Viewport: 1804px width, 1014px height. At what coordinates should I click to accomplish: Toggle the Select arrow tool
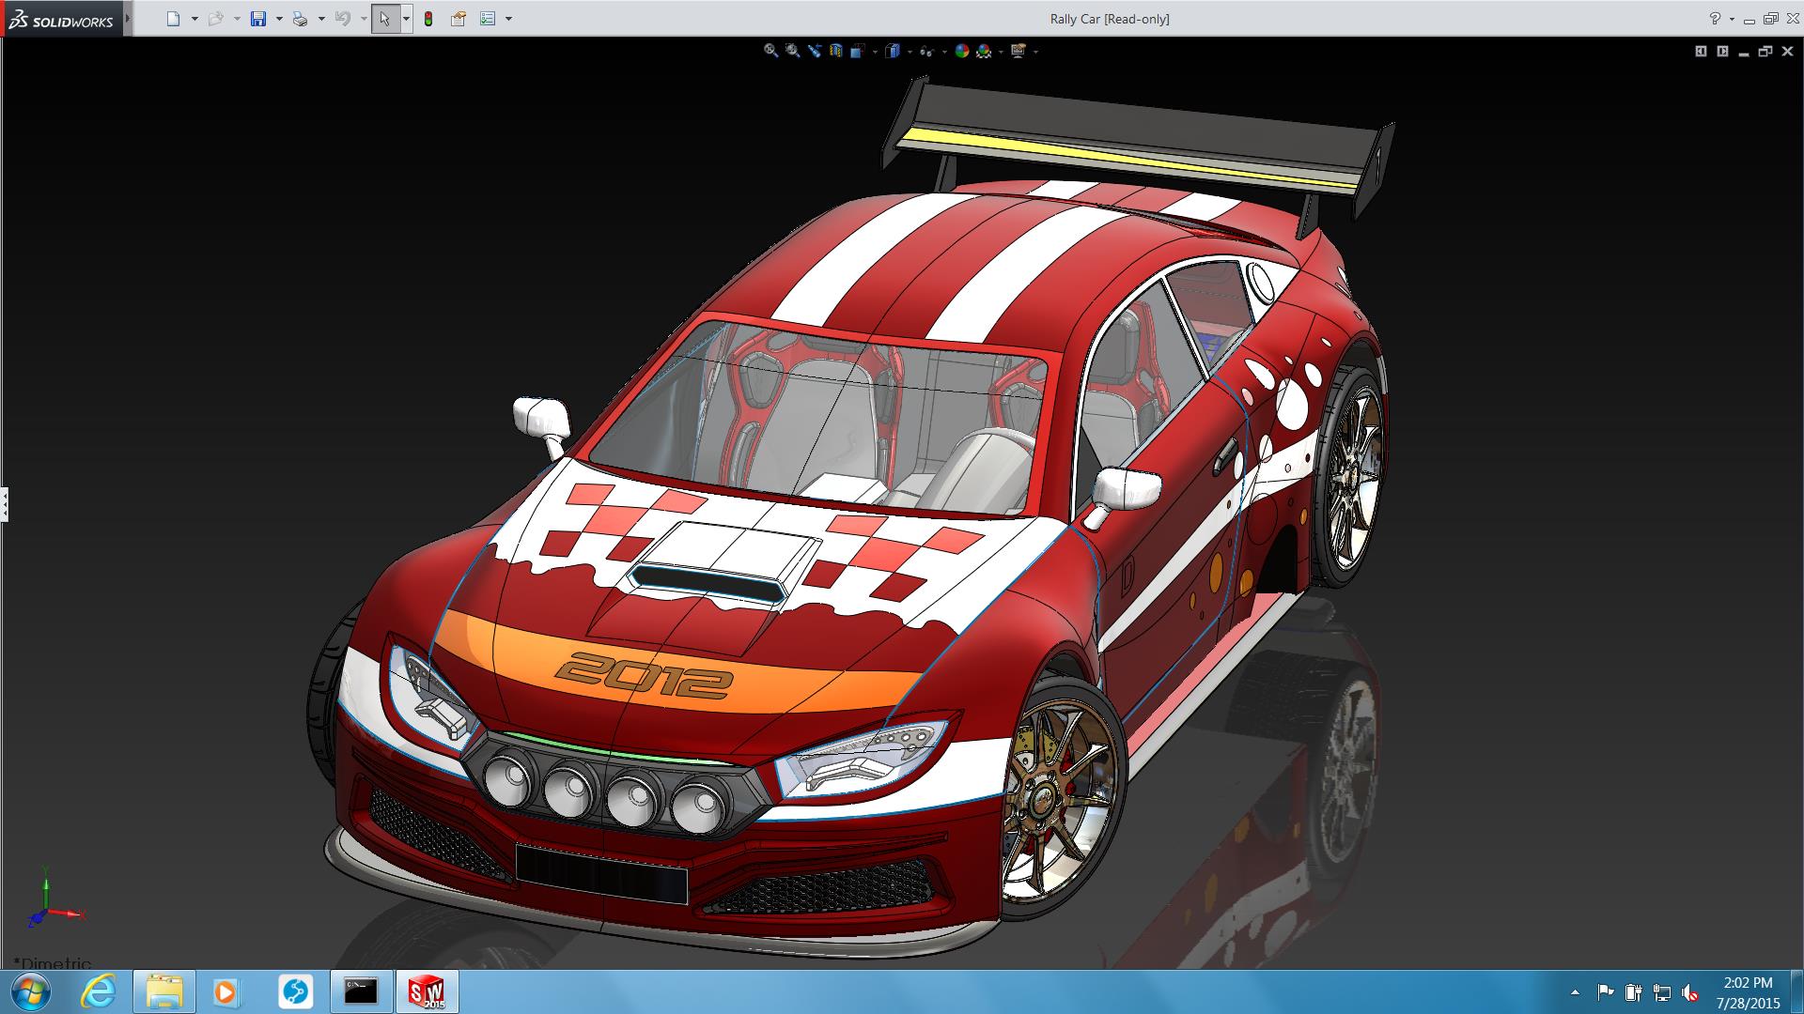(x=384, y=19)
